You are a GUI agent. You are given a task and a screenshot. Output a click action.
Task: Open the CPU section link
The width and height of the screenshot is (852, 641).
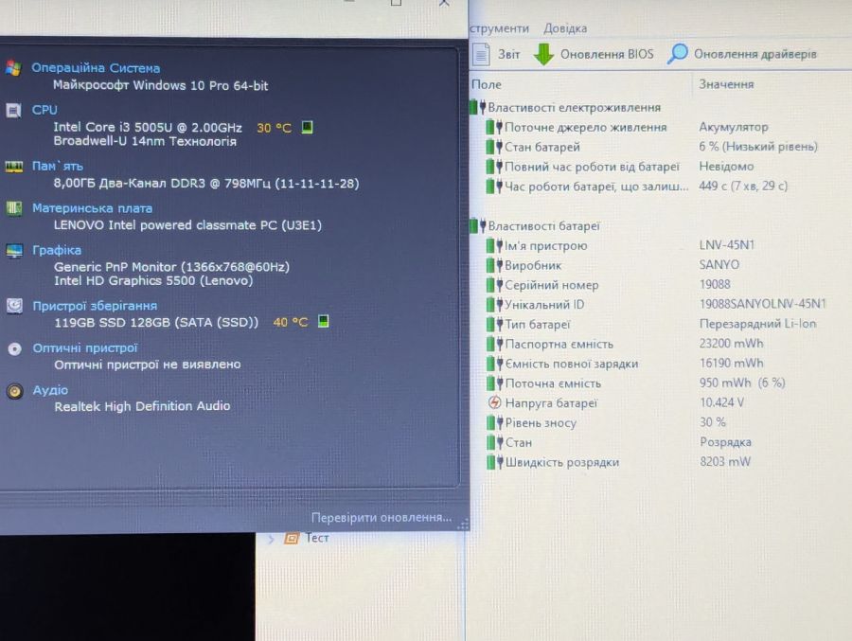click(44, 110)
